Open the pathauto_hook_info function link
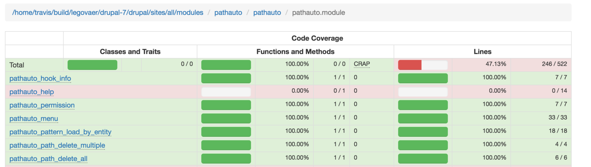591x167 pixels. (40, 79)
